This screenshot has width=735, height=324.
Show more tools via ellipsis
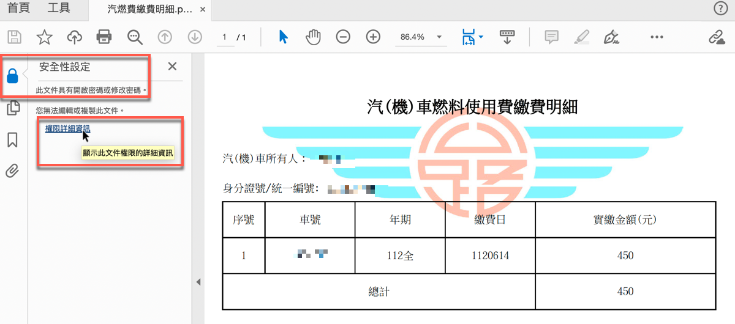tap(657, 37)
